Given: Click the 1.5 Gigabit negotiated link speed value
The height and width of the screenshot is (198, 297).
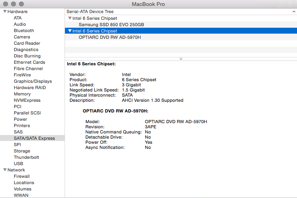Looking at the screenshot, I should pyautogui.click(x=133, y=90).
